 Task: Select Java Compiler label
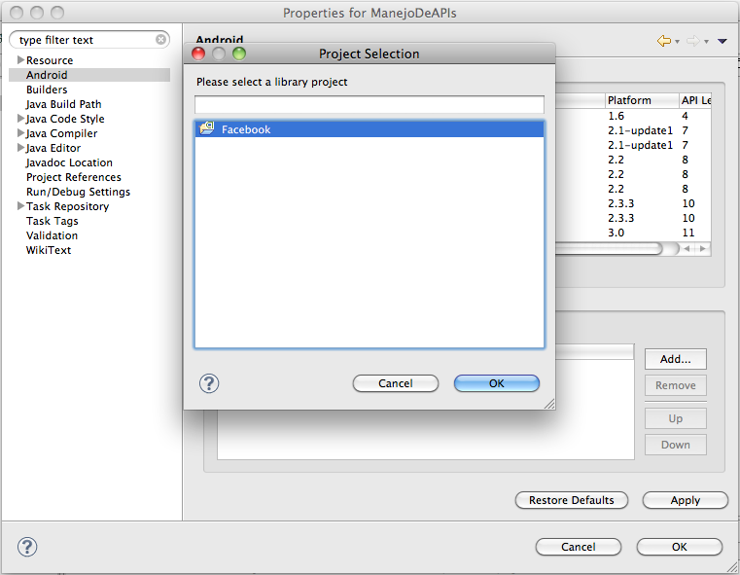coord(62,133)
